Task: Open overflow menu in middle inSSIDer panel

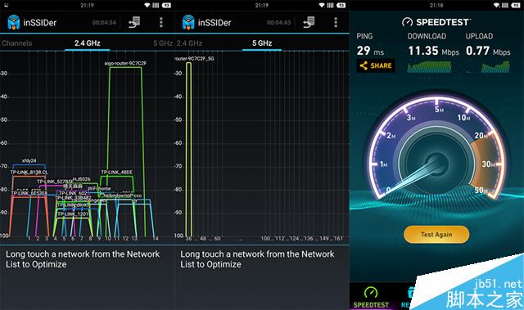Action: [336, 22]
